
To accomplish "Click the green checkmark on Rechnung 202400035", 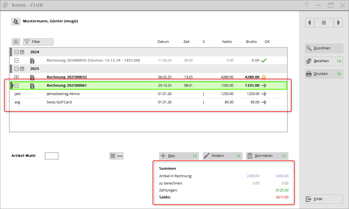I will [264, 60].
